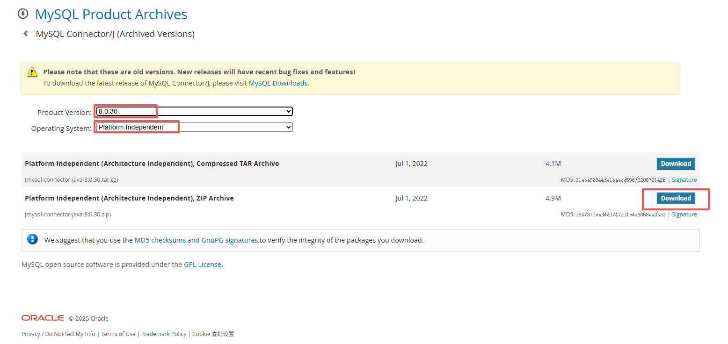
Task: Open the GPL License page
Action: [x=203, y=264]
